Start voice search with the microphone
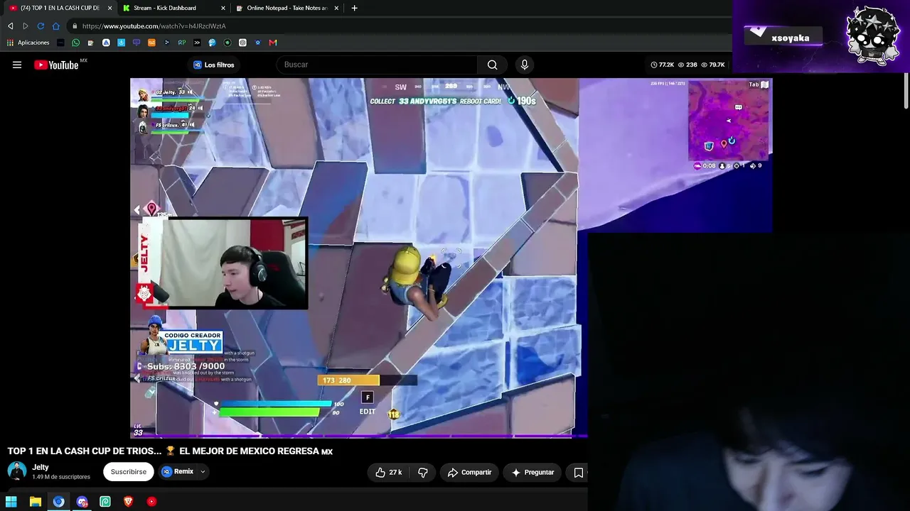 [x=525, y=65]
